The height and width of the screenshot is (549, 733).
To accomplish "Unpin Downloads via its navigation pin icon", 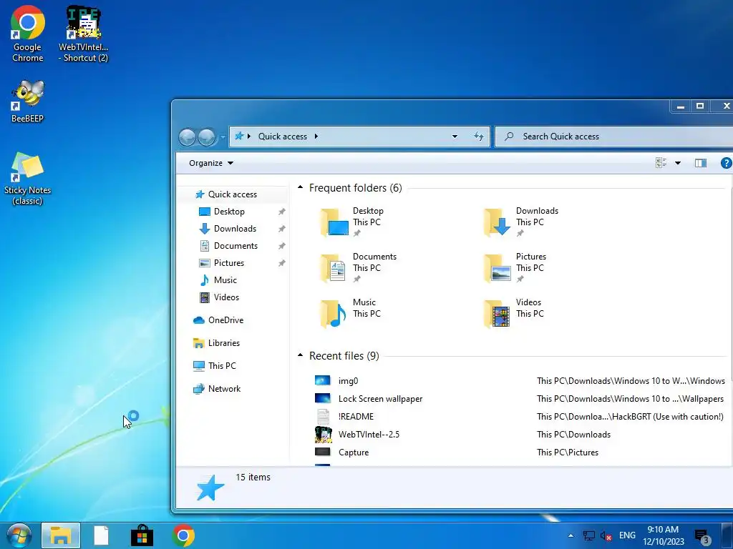I will tap(281, 229).
